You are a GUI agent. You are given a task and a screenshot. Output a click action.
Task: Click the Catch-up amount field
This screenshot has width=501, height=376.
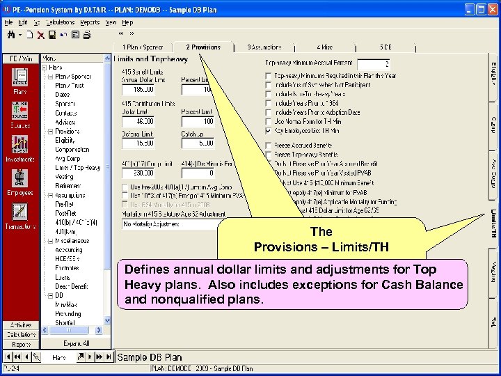tap(198, 143)
